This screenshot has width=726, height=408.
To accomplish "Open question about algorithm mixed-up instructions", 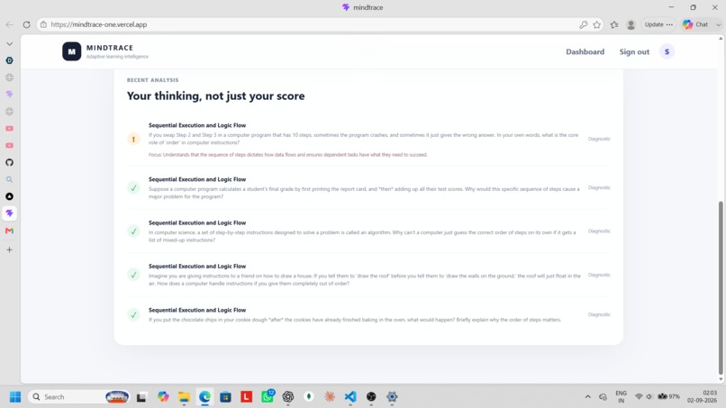I will click(x=362, y=236).
